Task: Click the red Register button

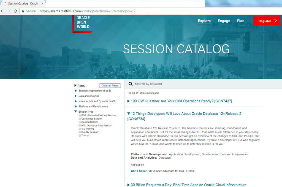Action: (x=267, y=21)
